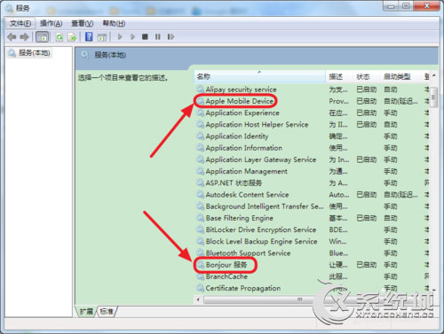Toggle the show/hide console tree icon
444x334 pixels.
click(42, 37)
